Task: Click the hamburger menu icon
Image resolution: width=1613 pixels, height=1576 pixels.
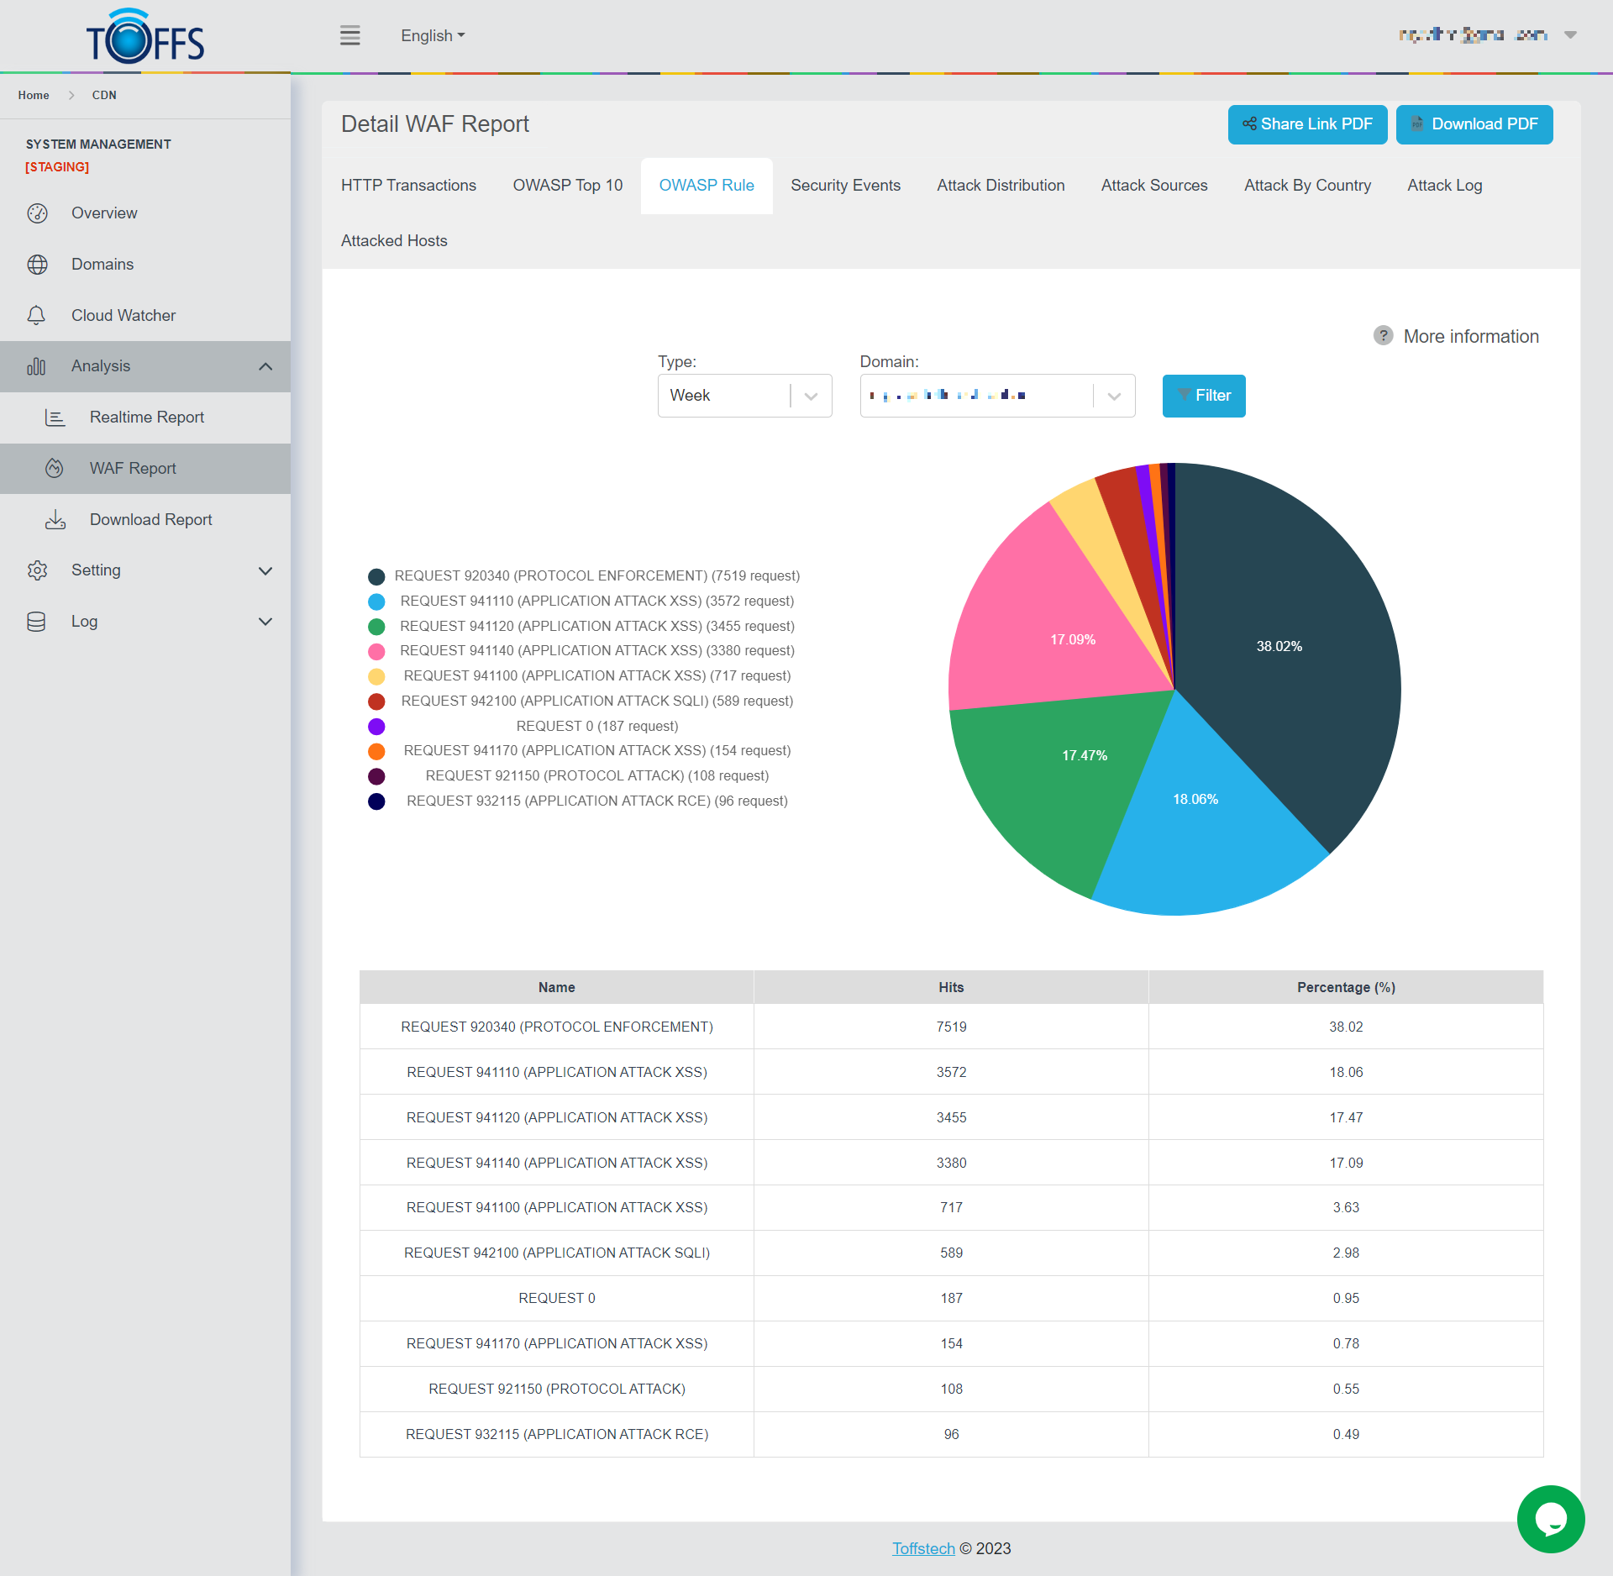Action: point(349,35)
